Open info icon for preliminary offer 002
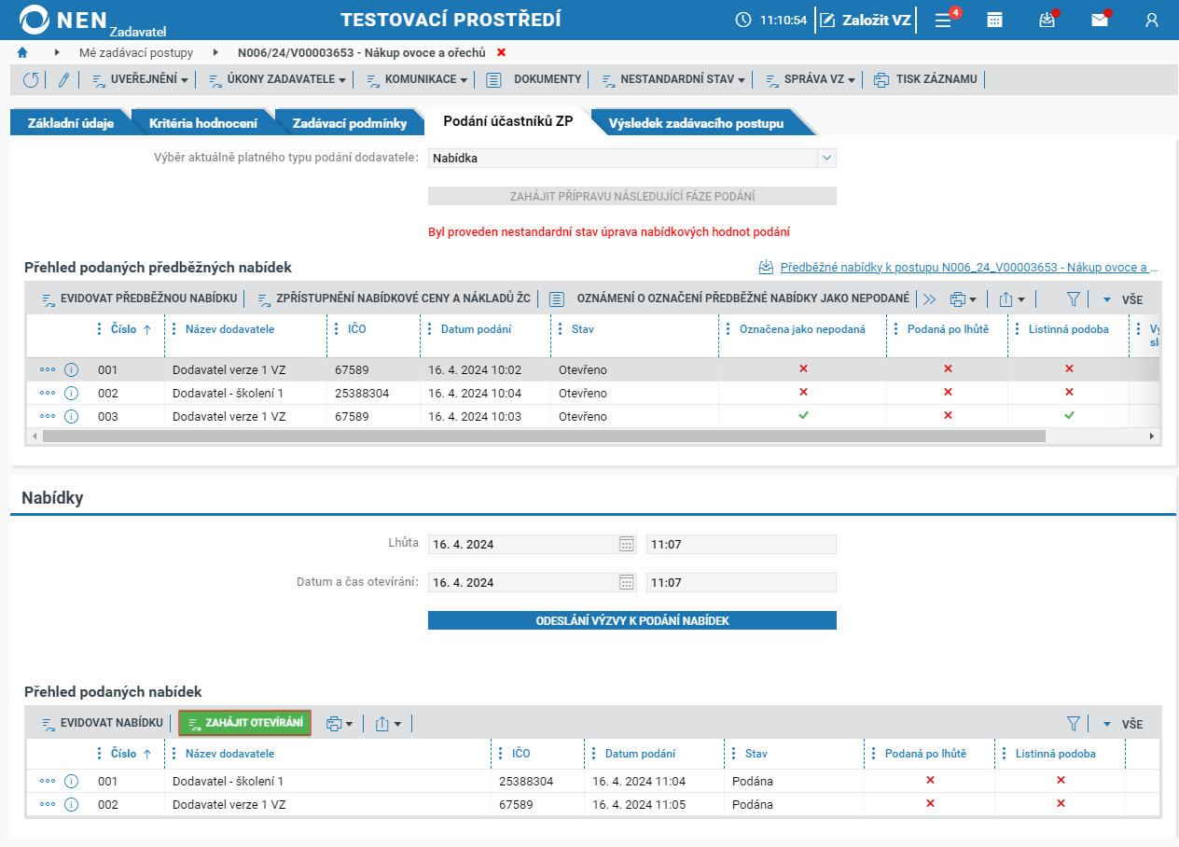Screen dimensions: 1179x847 [x=72, y=394]
